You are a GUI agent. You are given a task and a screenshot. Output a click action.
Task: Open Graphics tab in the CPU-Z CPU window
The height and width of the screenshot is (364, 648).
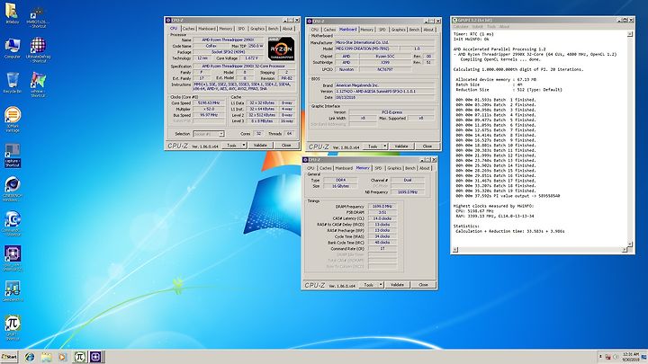coord(257,29)
